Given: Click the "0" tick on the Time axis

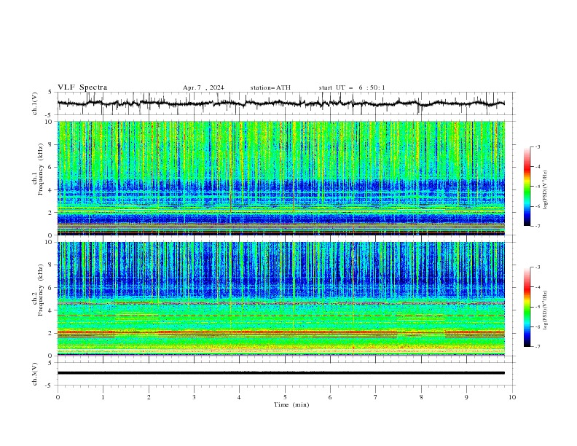Looking at the screenshot, I should pos(58,397).
